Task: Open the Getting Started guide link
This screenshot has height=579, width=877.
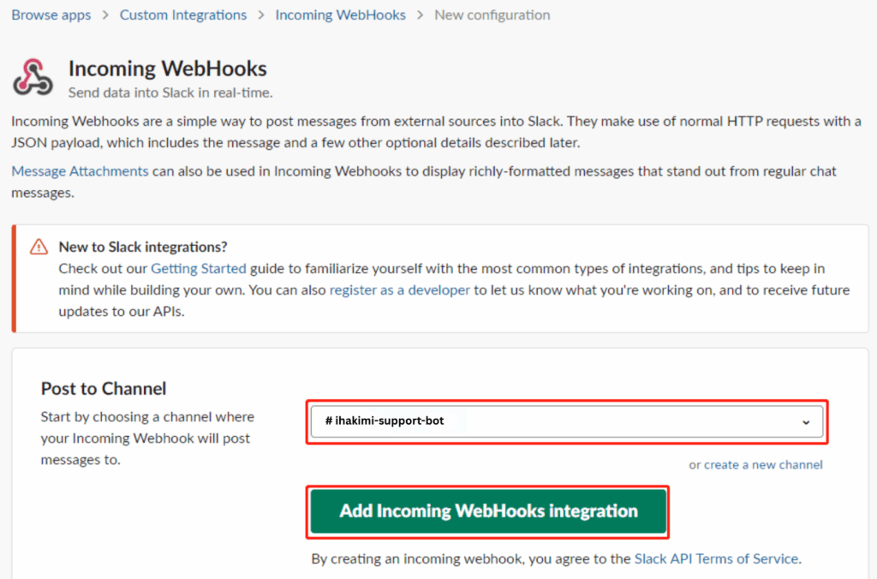Action: [199, 269]
